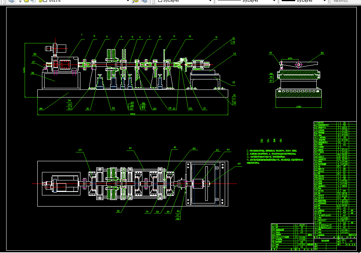Select the part number 40 leader label
361x253 pixels.
[130, 148]
